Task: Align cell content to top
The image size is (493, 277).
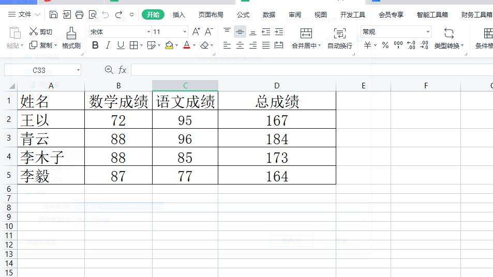Action: pos(227,32)
